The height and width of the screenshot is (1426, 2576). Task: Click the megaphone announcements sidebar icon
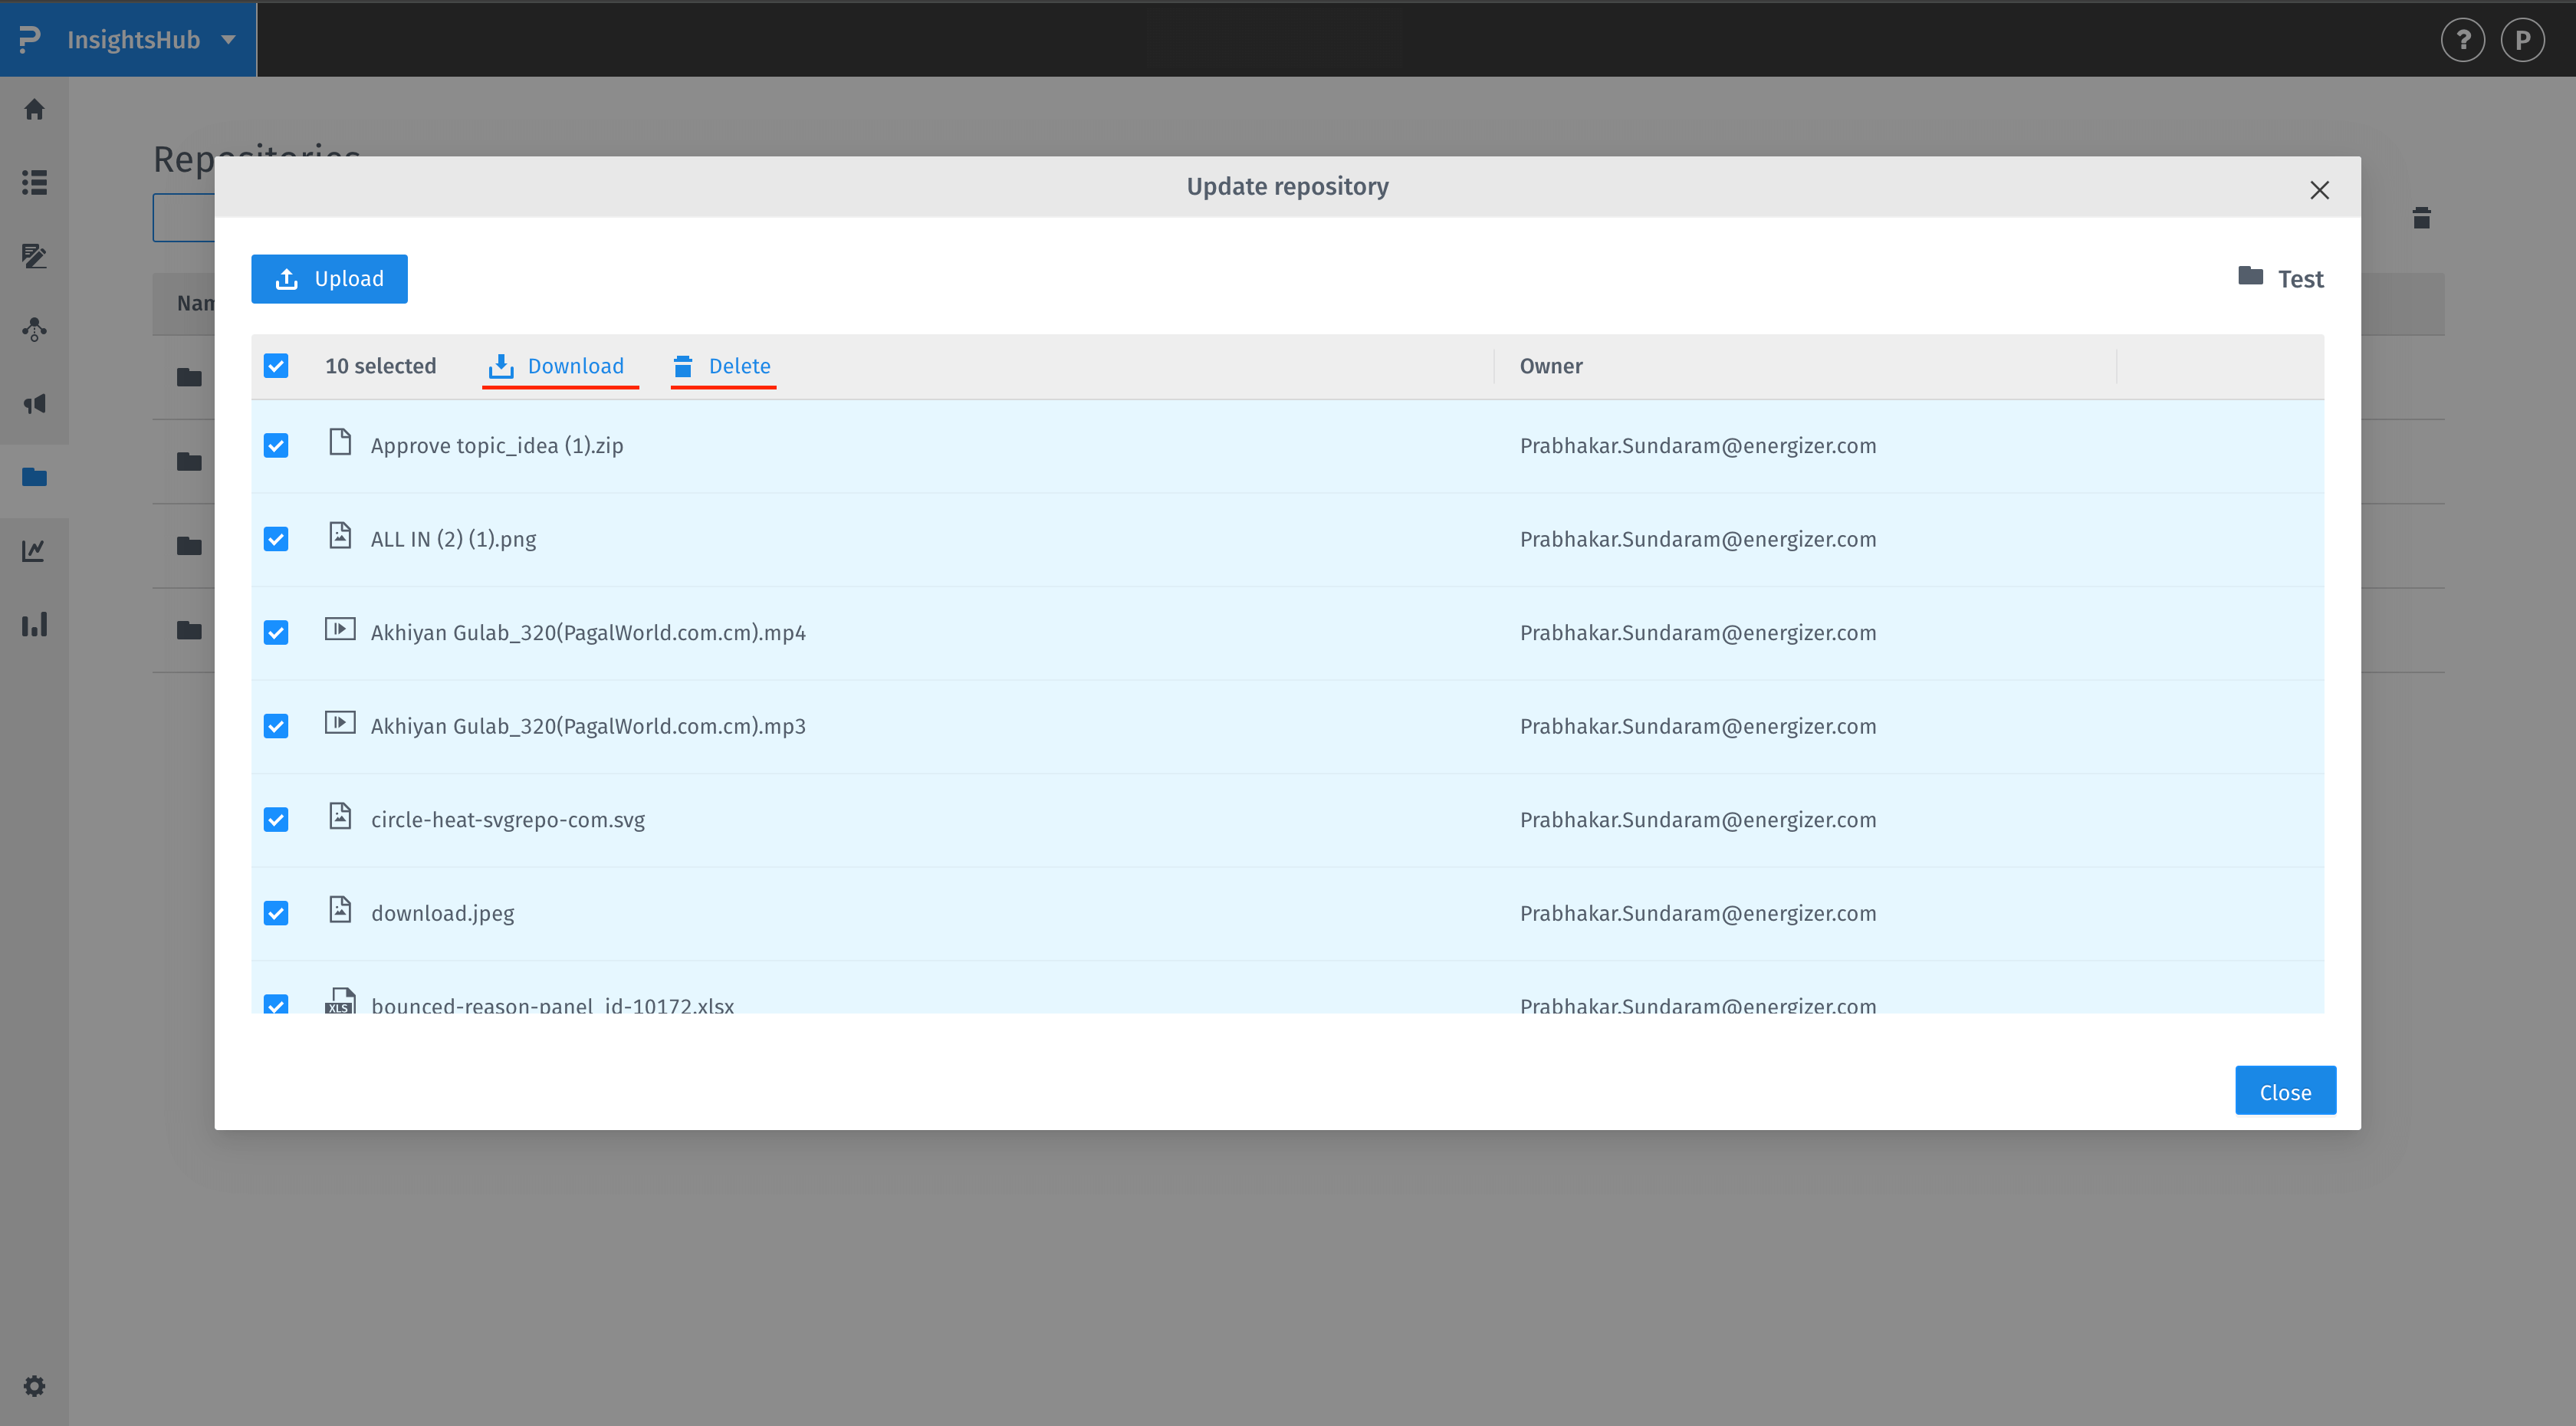[34, 404]
